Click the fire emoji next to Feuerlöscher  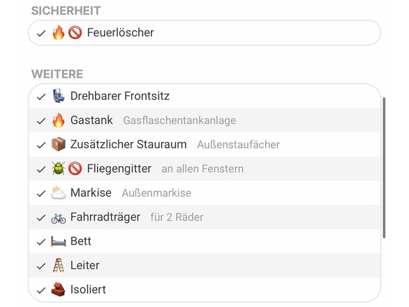(58, 33)
